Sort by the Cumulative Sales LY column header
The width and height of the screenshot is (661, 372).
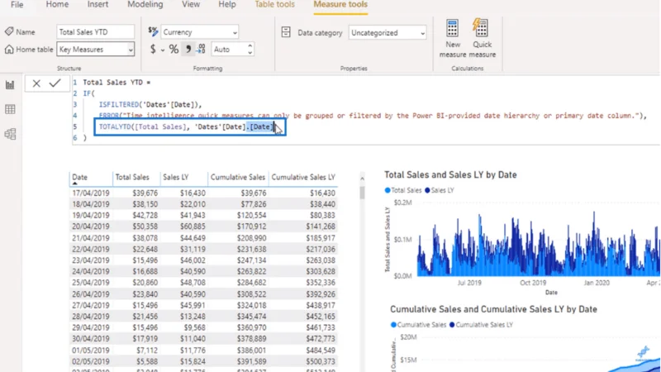coord(303,178)
